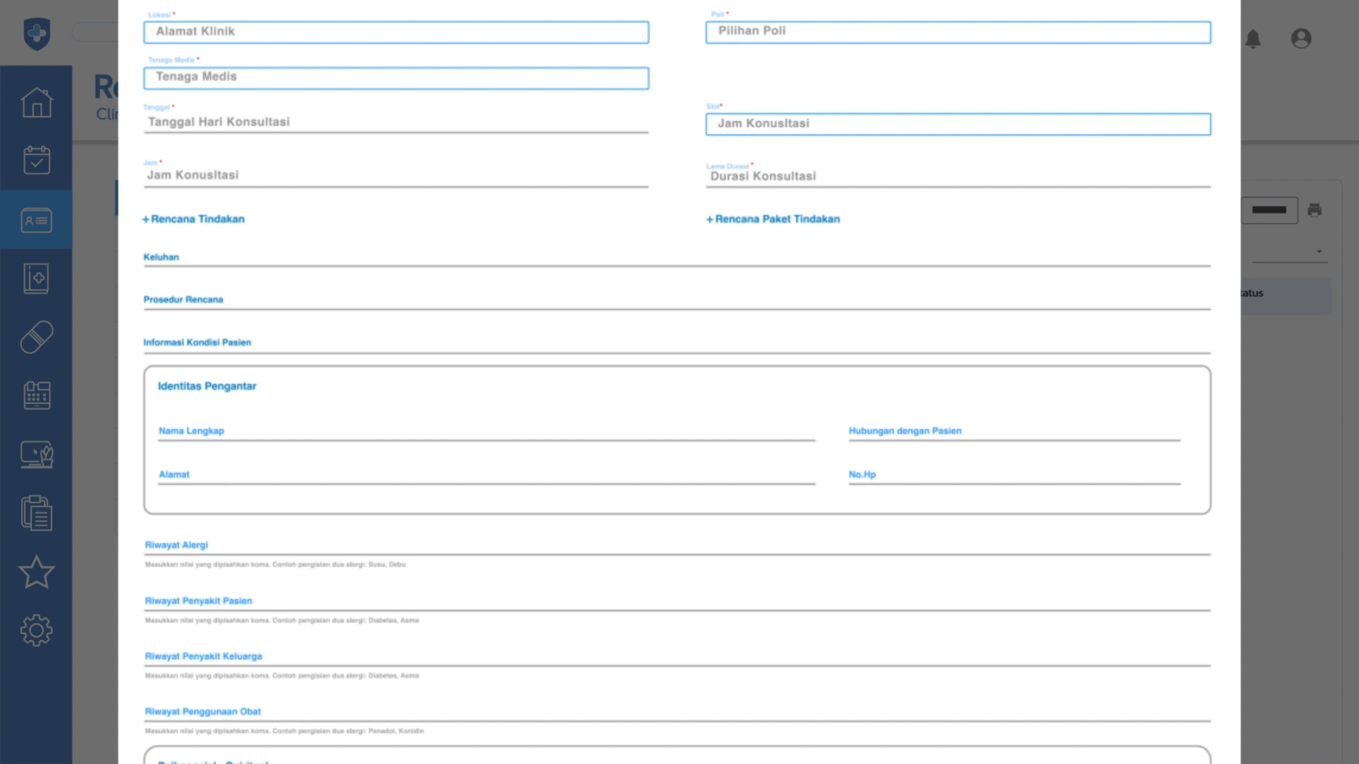1359x764 pixels.
Task: Open the schedule calendar grid icon
Action: [x=37, y=395]
